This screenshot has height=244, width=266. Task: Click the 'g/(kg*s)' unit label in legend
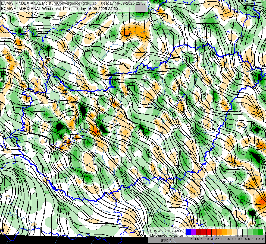point(167,240)
